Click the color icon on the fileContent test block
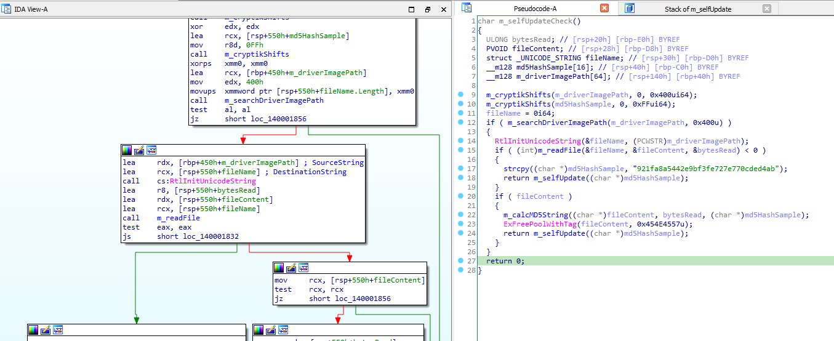Viewport: 834px width, 341px height. (x=279, y=268)
